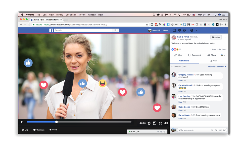Enter fullscreen mode on the video
Image resolution: width=245 pixels, height=152 pixels.
160,123
